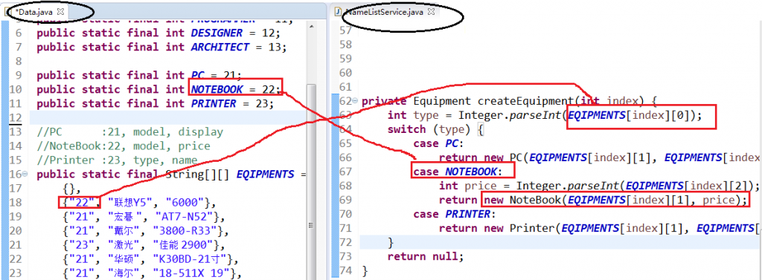Collapse the createEquipment method fold at line 62
Screen dimensions: 762x280
click(354, 101)
